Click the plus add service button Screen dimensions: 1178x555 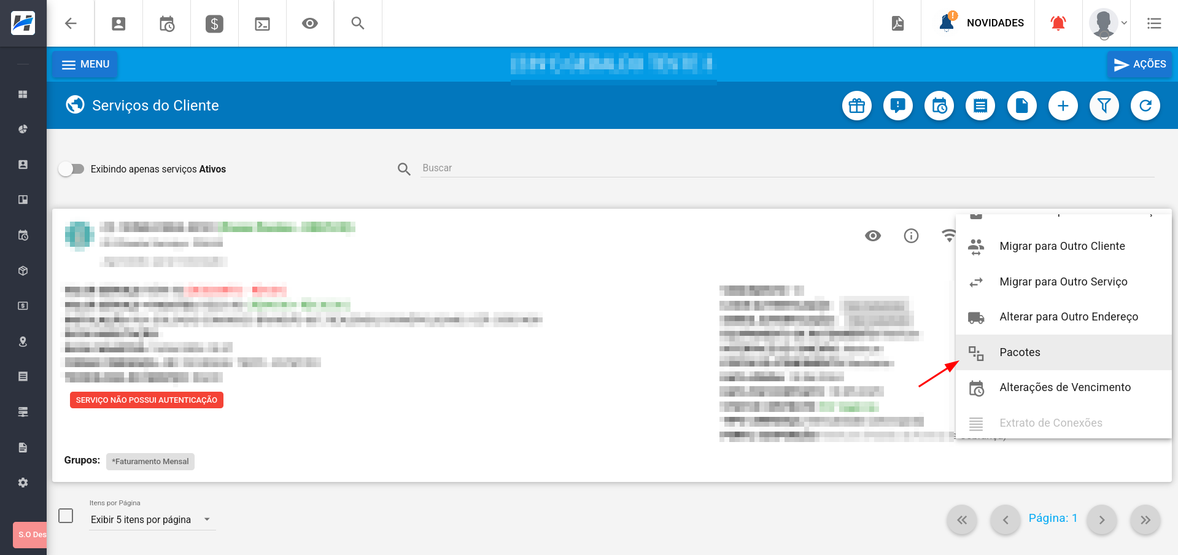coord(1063,106)
